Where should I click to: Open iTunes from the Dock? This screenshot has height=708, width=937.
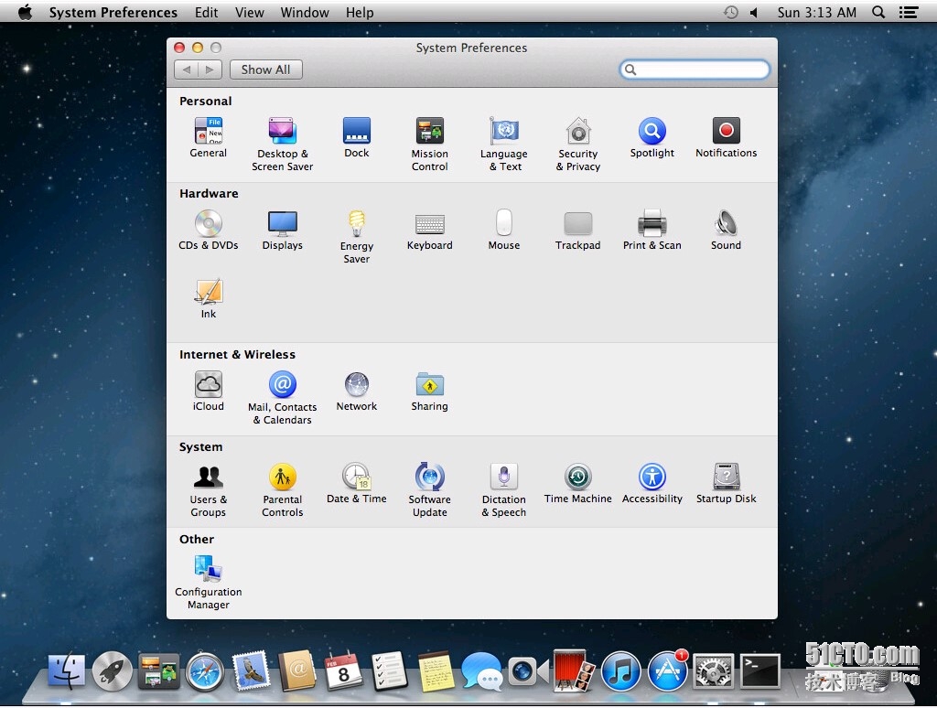tap(621, 671)
